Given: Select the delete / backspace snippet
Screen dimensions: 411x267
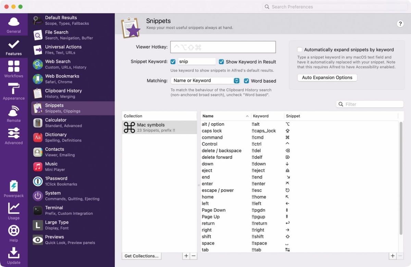Looking at the screenshot, I should pyautogui.click(x=300, y=151).
